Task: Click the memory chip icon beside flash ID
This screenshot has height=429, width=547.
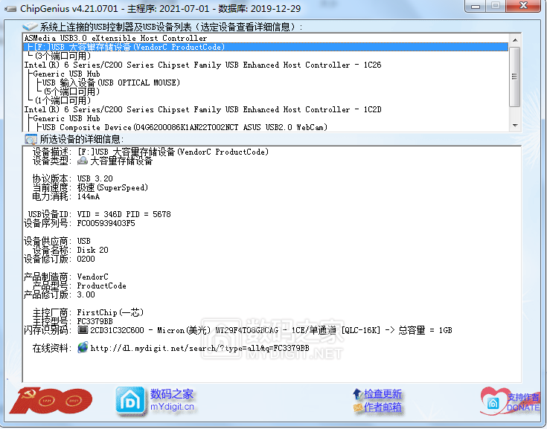Action: [83, 330]
